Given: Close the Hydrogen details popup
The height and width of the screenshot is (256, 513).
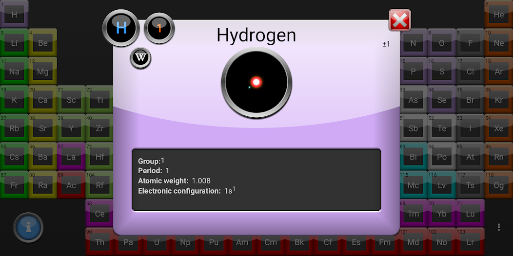Looking at the screenshot, I should point(399,20).
